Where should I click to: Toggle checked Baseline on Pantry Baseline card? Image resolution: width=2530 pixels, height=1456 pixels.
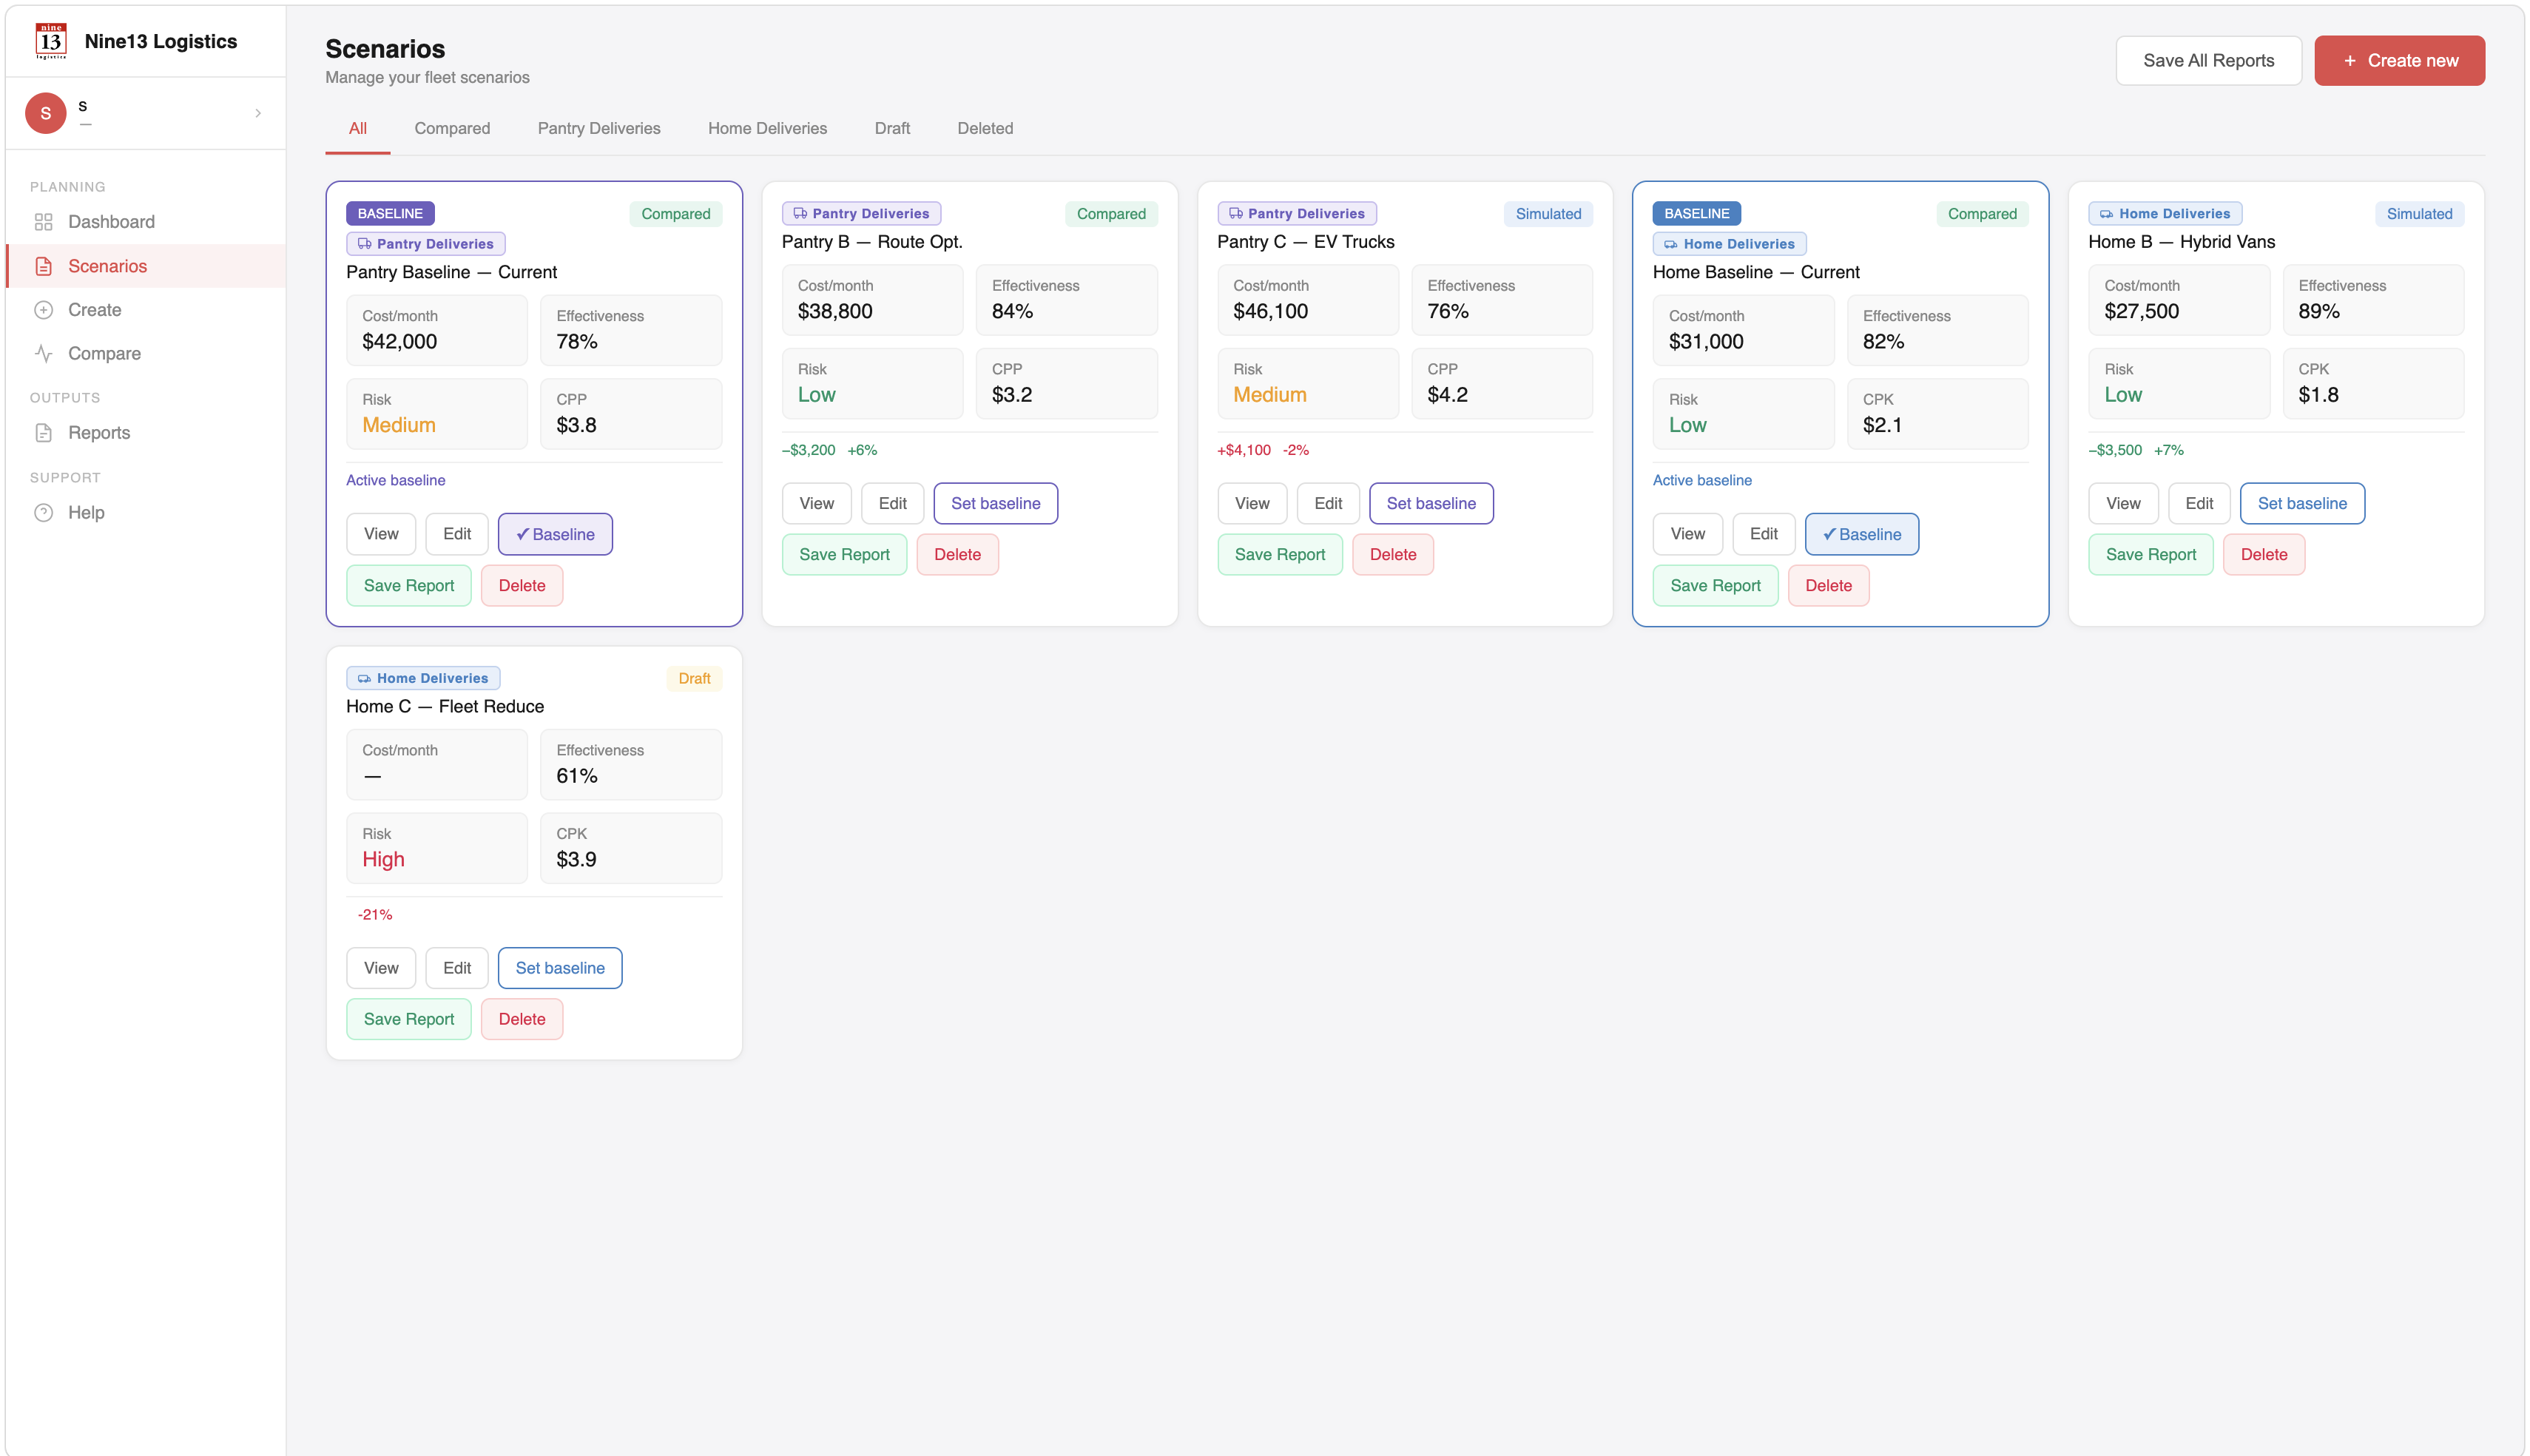click(555, 534)
